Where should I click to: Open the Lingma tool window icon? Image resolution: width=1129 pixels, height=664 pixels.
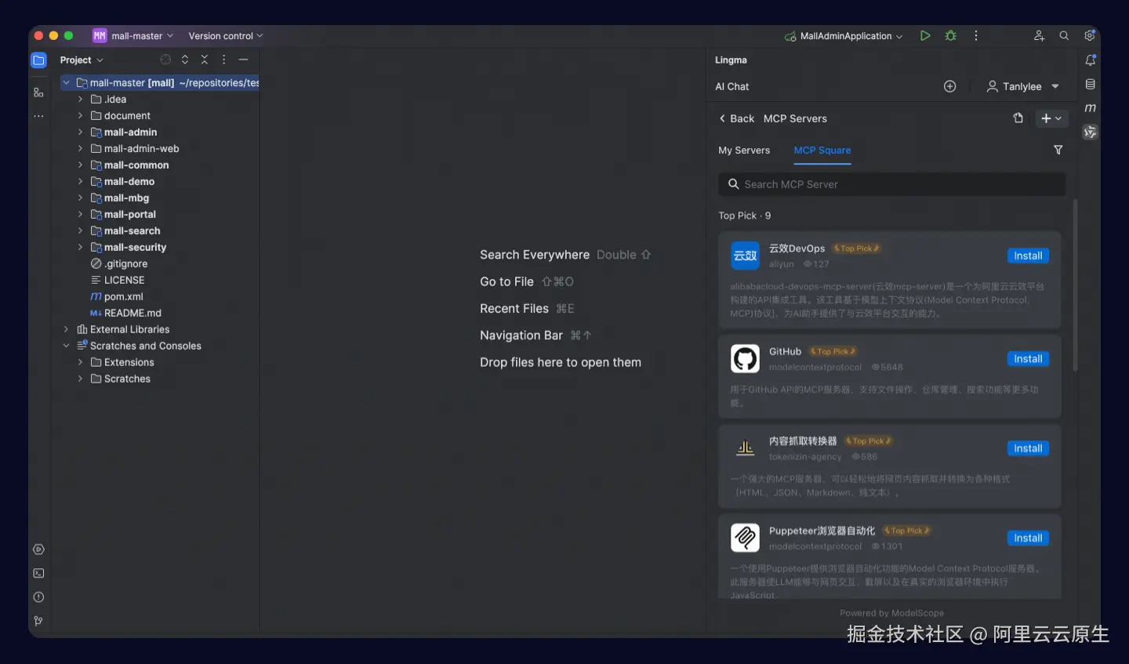(1091, 132)
